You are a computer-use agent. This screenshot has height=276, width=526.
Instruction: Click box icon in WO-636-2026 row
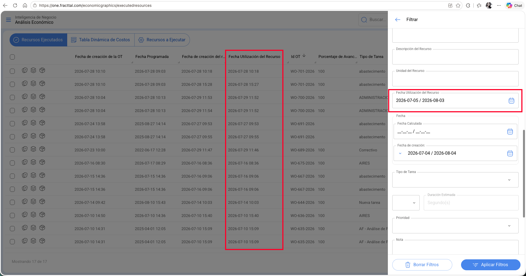(x=42, y=215)
